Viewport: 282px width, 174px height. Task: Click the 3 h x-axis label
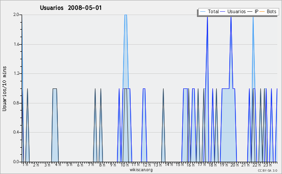(47, 165)
